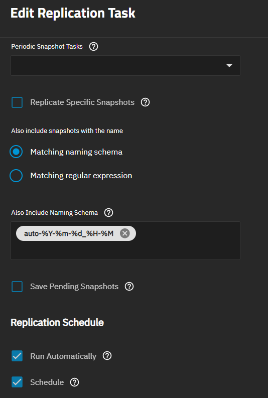Uncheck the Run Automatically checkbox
The image size is (268, 398).
click(17, 356)
